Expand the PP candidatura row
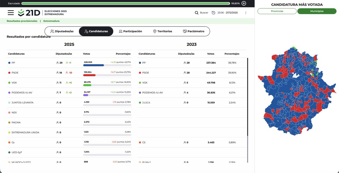 click(68, 63)
